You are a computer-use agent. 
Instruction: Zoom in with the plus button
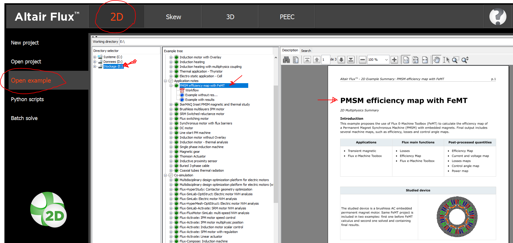pos(394,60)
